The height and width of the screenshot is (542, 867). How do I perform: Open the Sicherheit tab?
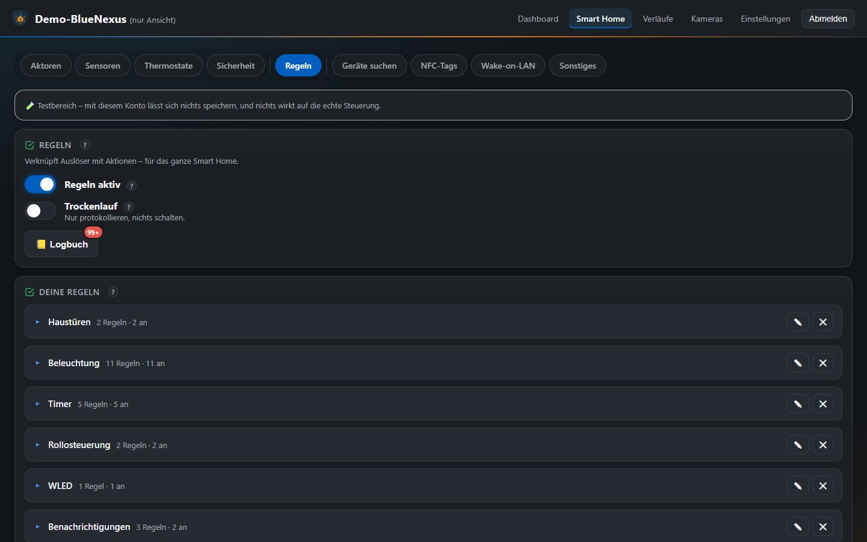(235, 66)
